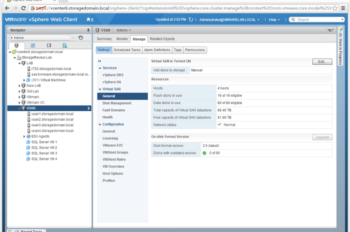This screenshot has height=232, width=350.
Task: Switch to Storage inventory tab
Action: click(49, 45)
